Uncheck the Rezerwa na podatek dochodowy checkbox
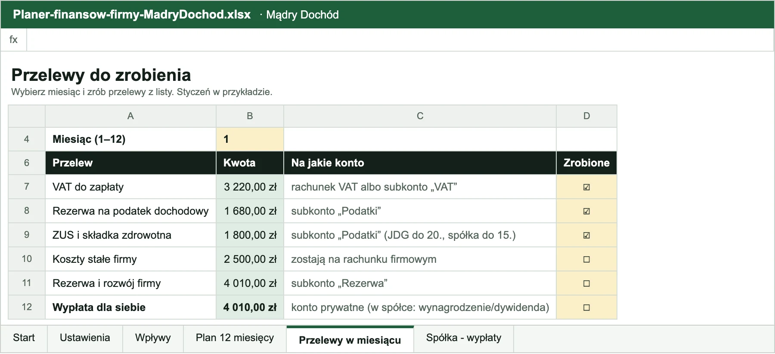 click(586, 211)
